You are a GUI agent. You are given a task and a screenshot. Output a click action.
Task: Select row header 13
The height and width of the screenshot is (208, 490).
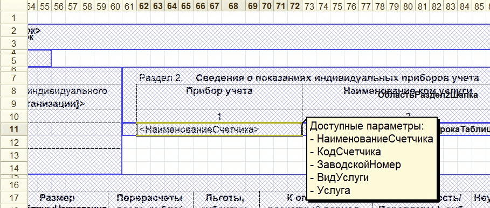click(14, 155)
